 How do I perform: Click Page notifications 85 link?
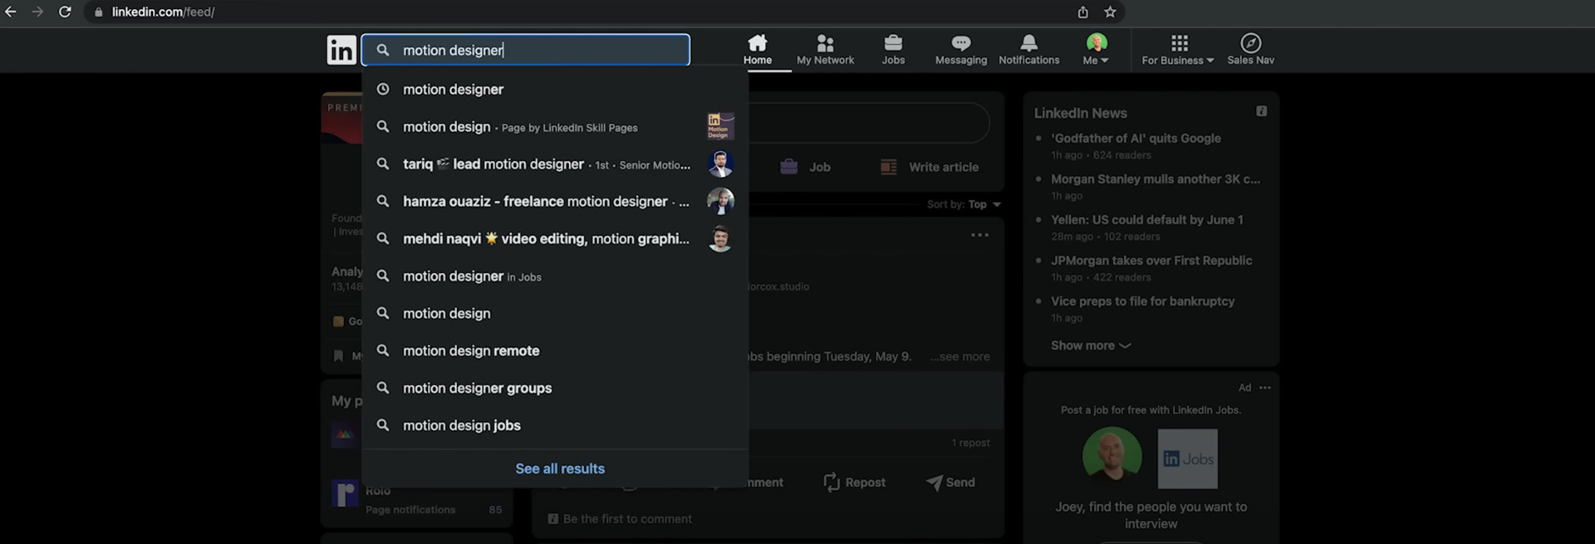pos(433,510)
